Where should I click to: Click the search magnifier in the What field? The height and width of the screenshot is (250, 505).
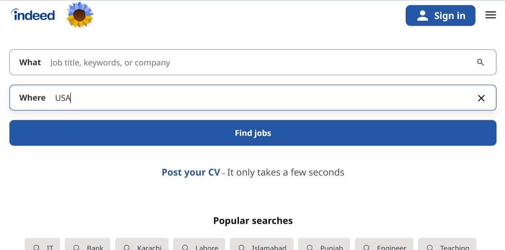point(480,62)
